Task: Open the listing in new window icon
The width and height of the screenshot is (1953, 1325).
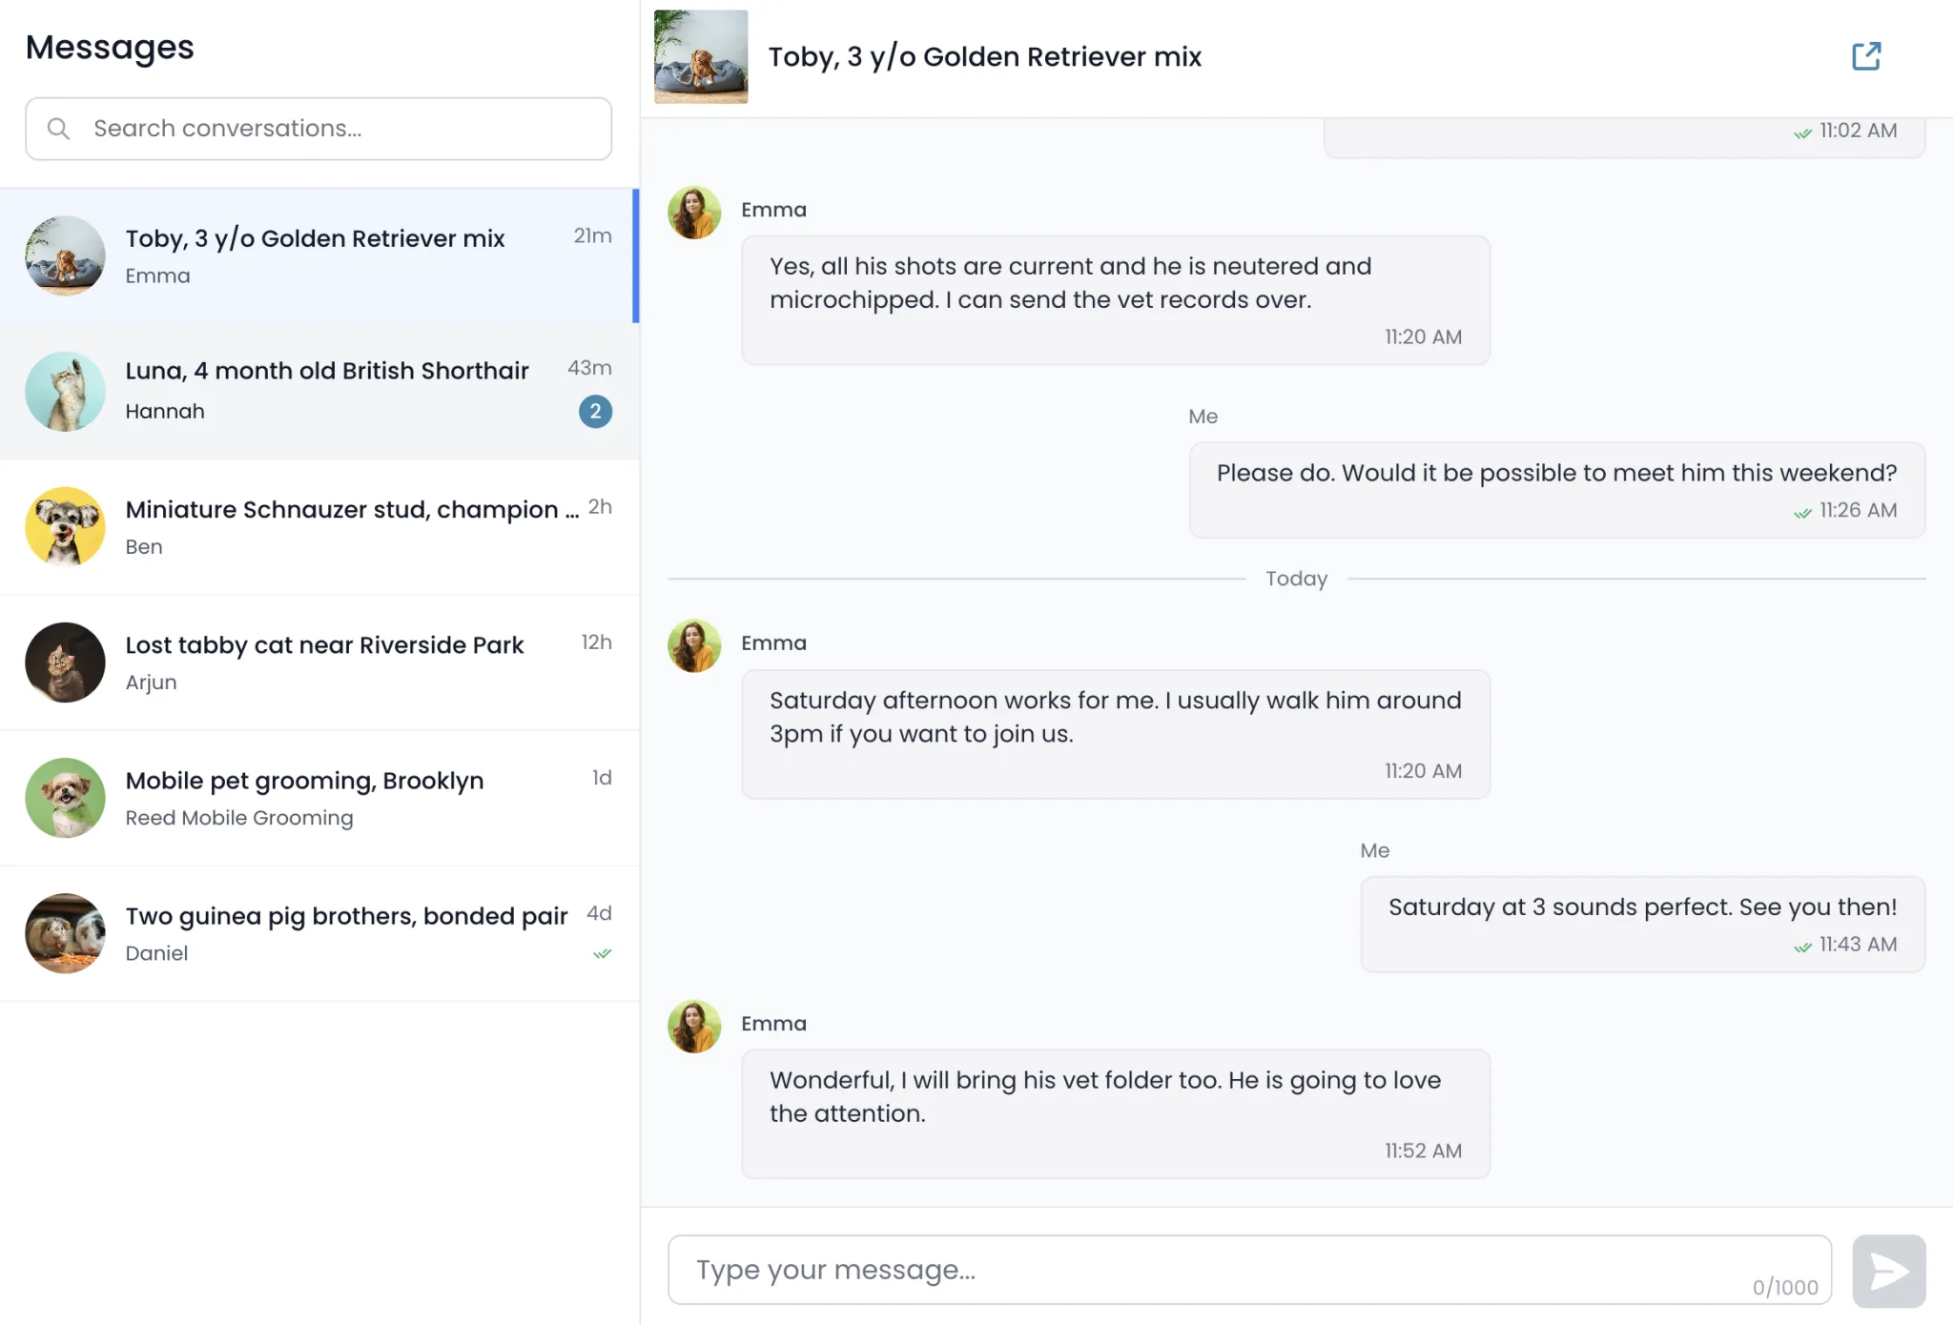Action: (1866, 56)
